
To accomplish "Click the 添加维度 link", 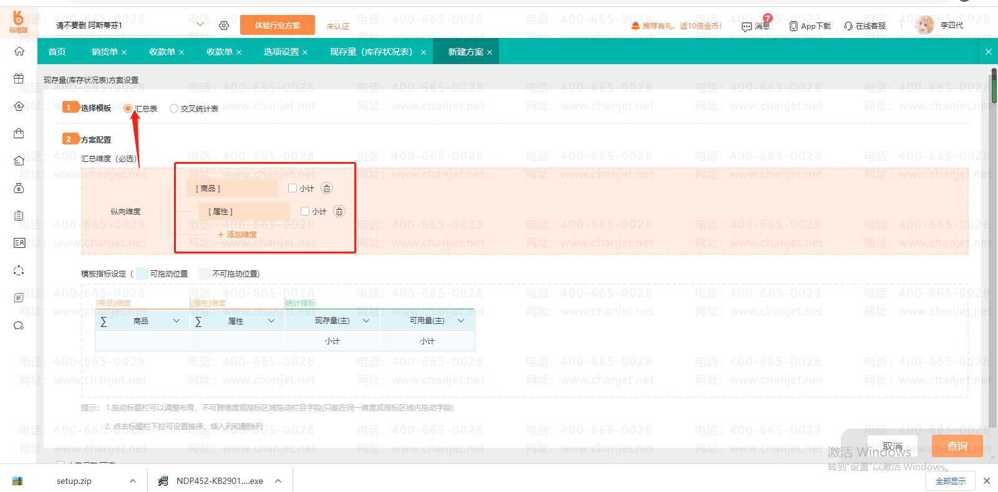I will (x=238, y=235).
